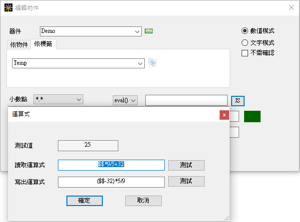The width and height of the screenshot is (300, 222).
Task: Close the 編輯物件 window
Action: pyautogui.click(x=291, y=8)
